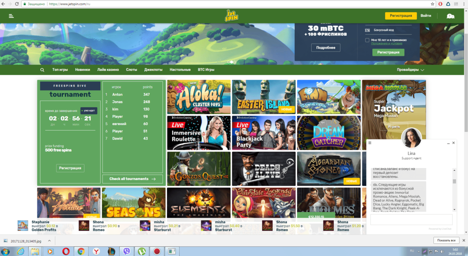The width and height of the screenshot is (468, 256).
Task: Click the chat message input box
Action: click(x=411, y=219)
